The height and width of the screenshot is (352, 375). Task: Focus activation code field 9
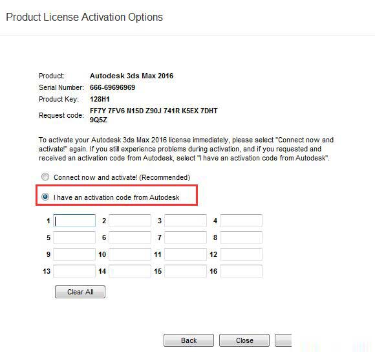pyautogui.click(x=74, y=254)
